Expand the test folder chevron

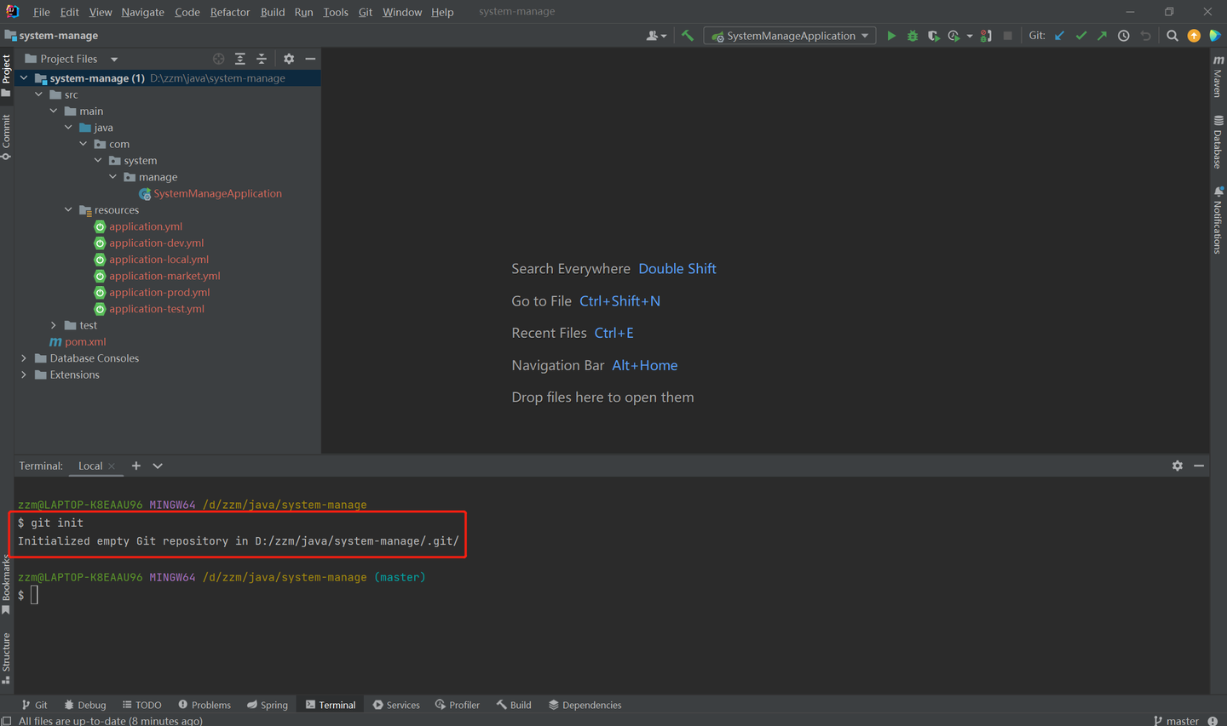point(54,325)
